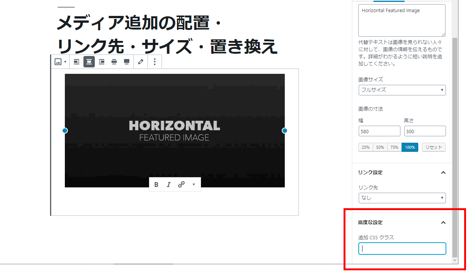Click the リセット button
This screenshot has width=474, height=279.
(x=433, y=147)
